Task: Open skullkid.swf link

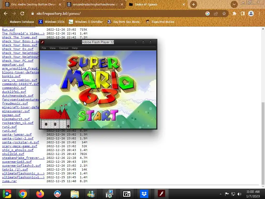Action: [x=13, y=154]
